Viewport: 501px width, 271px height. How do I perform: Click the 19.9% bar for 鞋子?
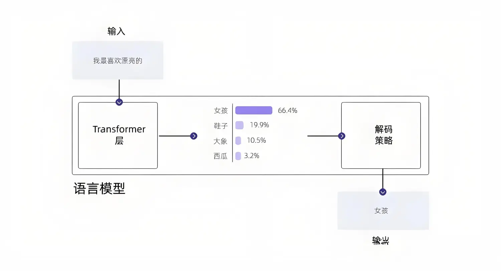[x=239, y=125]
